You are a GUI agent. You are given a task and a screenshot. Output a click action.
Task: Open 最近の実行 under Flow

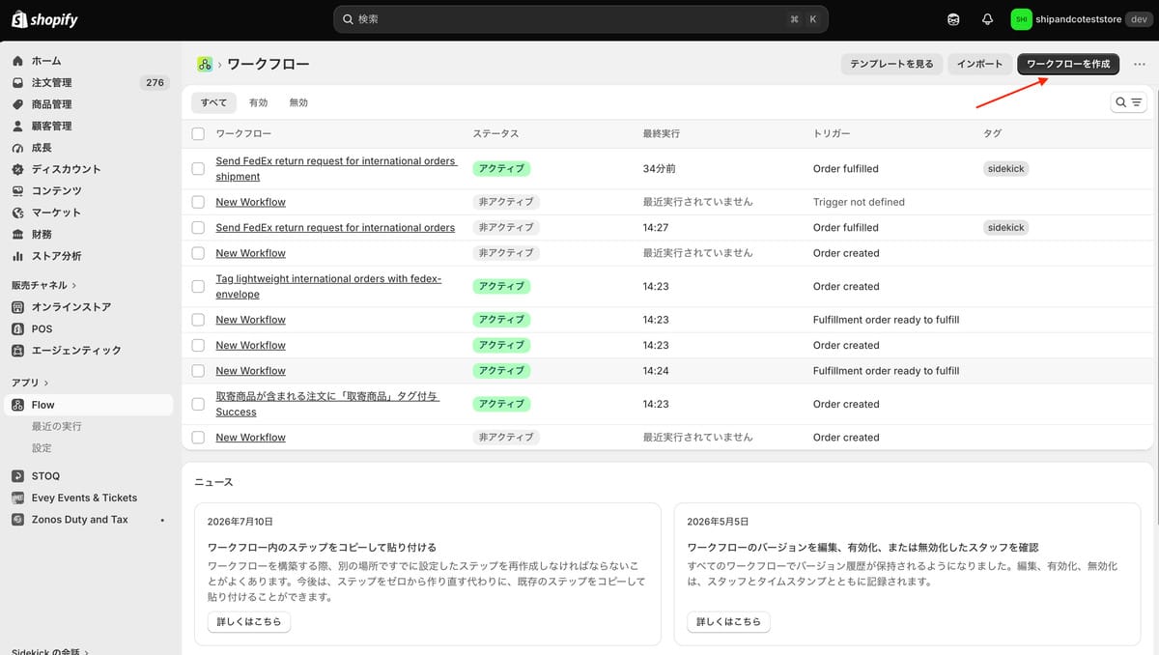pyautogui.click(x=56, y=426)
